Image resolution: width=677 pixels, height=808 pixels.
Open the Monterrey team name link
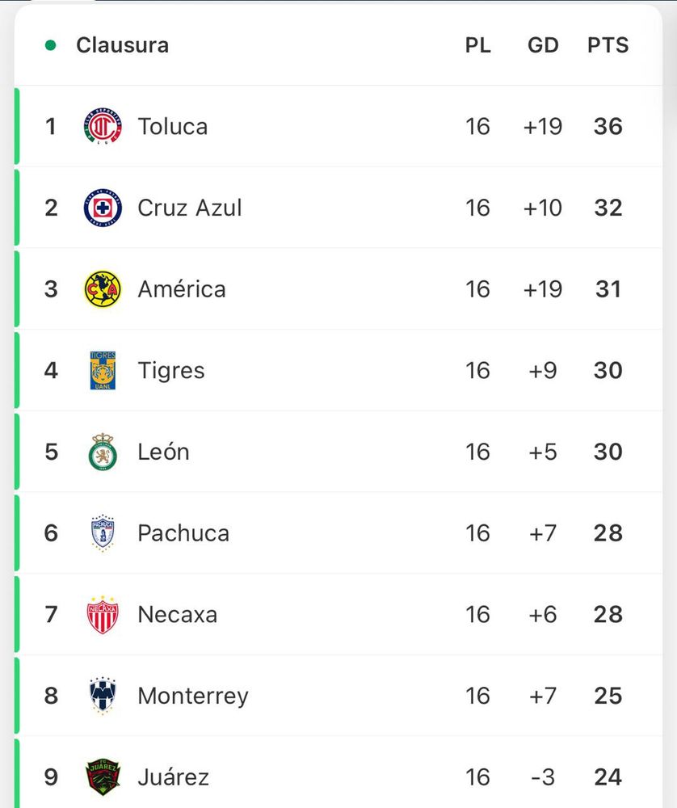point(193,696)
